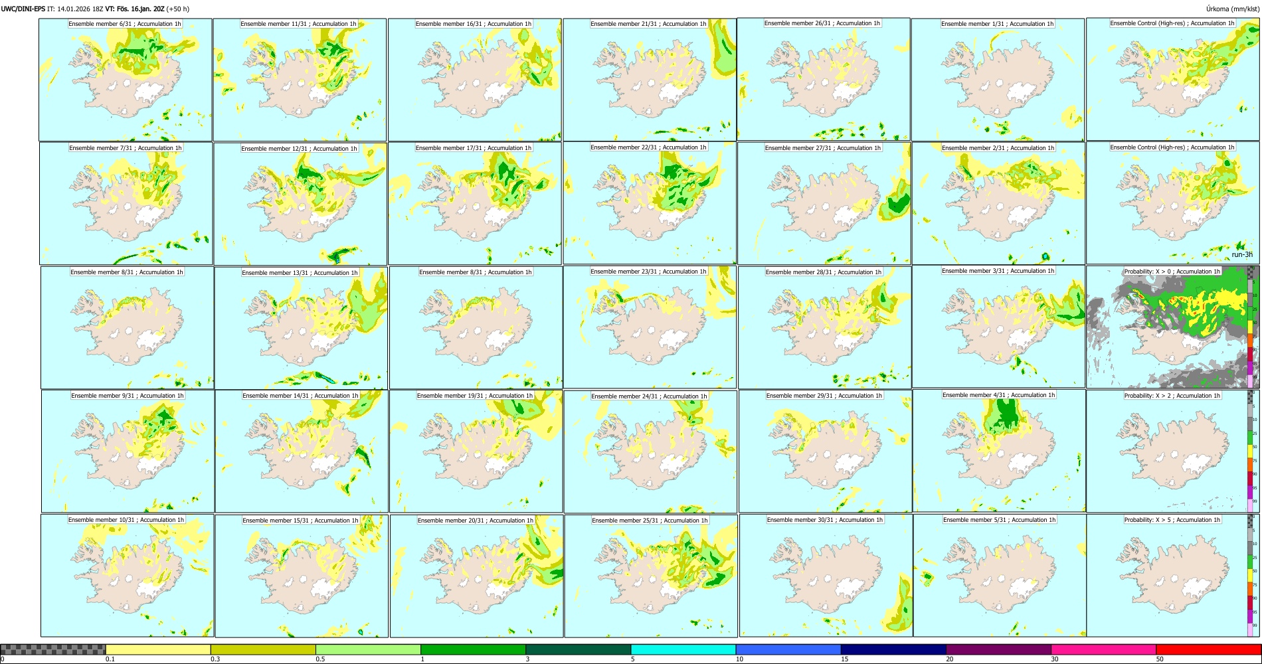
Task: View the Ensemble member 23/31 map
Action: click(x=650, y=327)
